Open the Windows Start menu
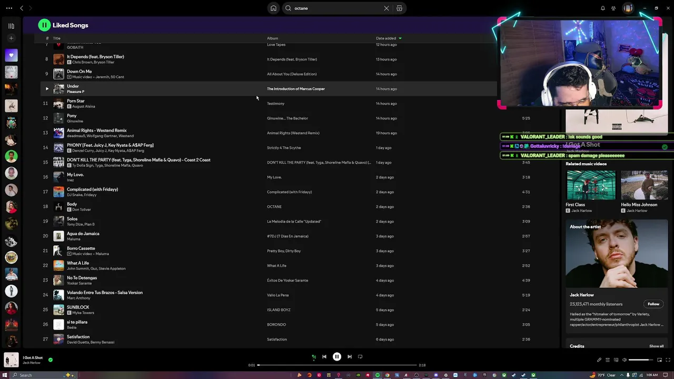This screenshot has height=379, width=674. tap(6, 375)
